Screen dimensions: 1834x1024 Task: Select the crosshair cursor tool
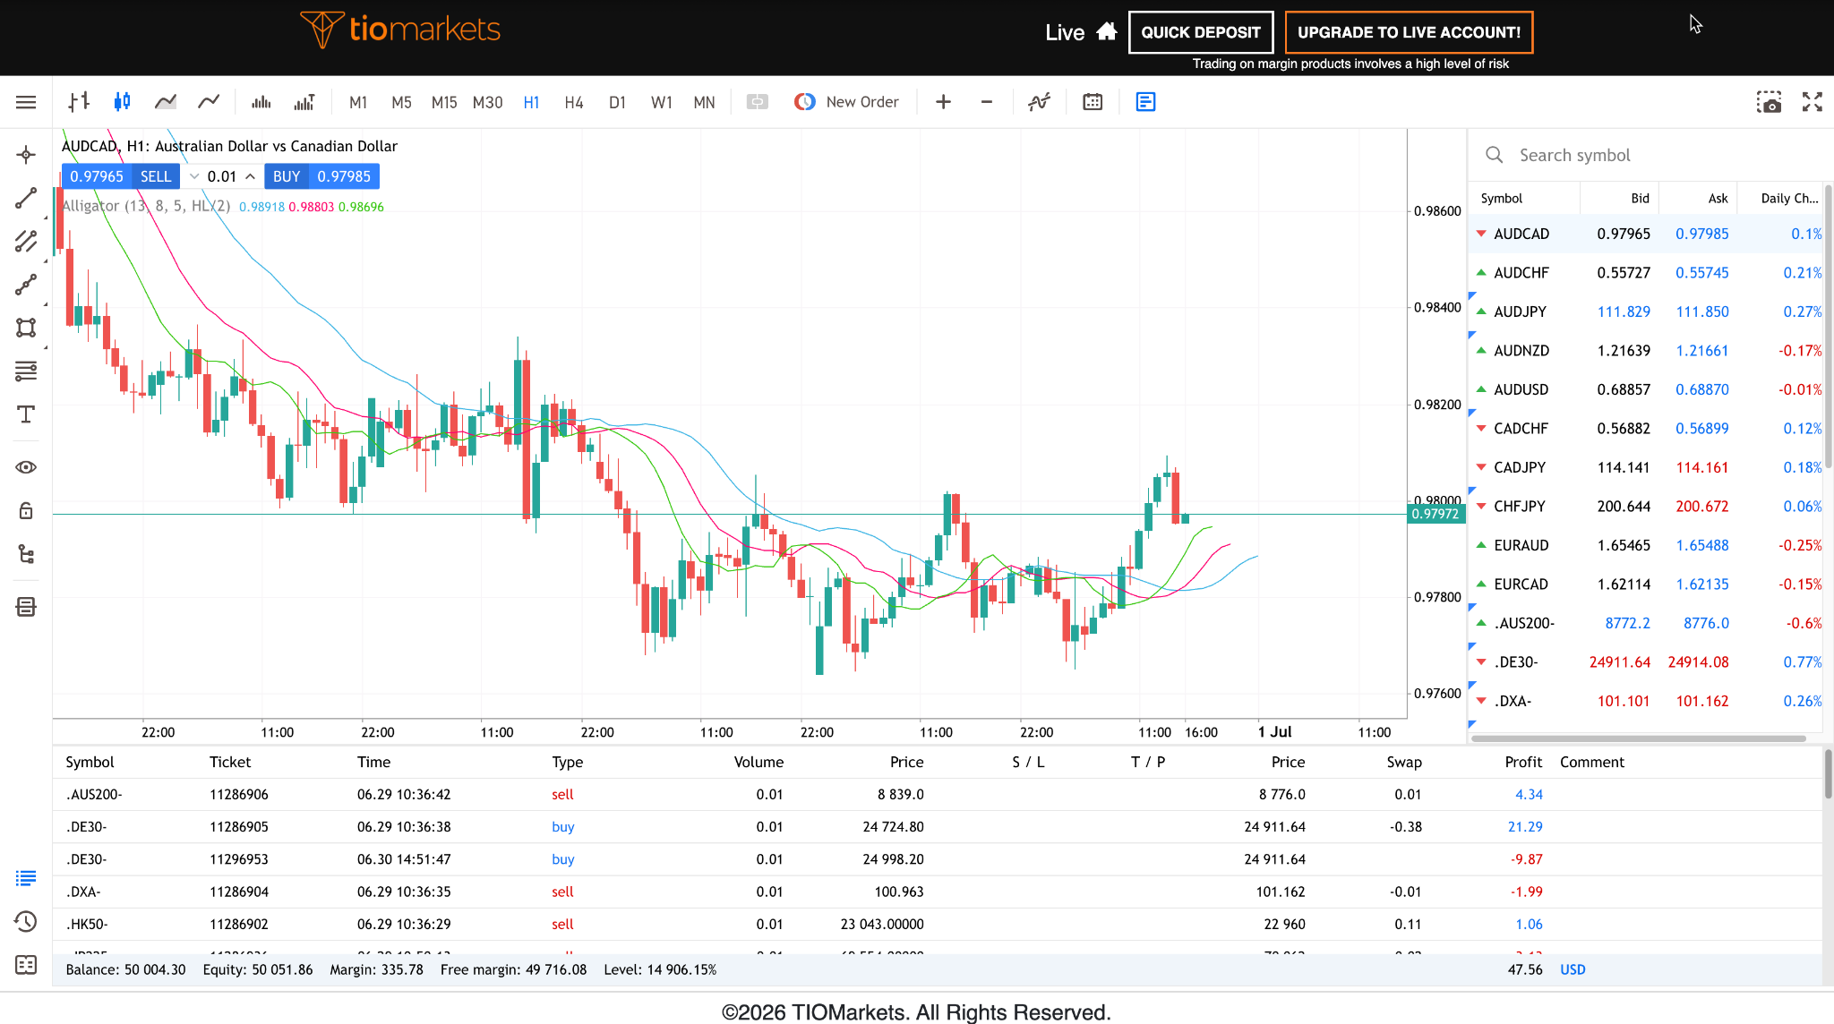pyautogui.click(x=26, y=155)
